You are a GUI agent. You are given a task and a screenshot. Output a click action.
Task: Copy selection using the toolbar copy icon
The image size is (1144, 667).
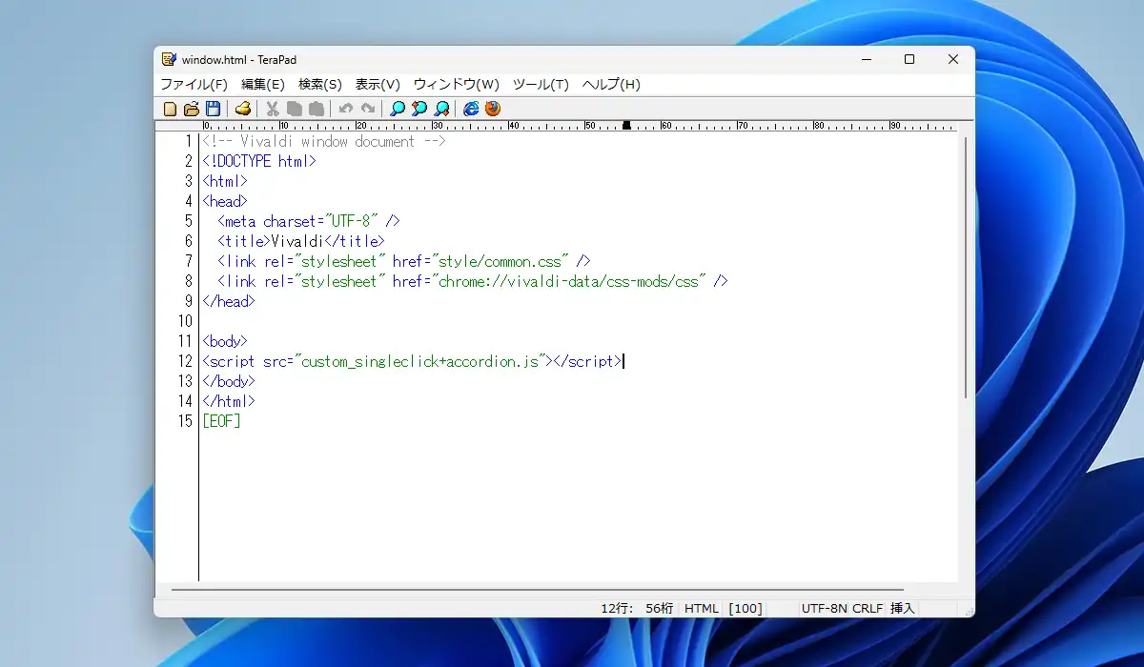point(295,109)
